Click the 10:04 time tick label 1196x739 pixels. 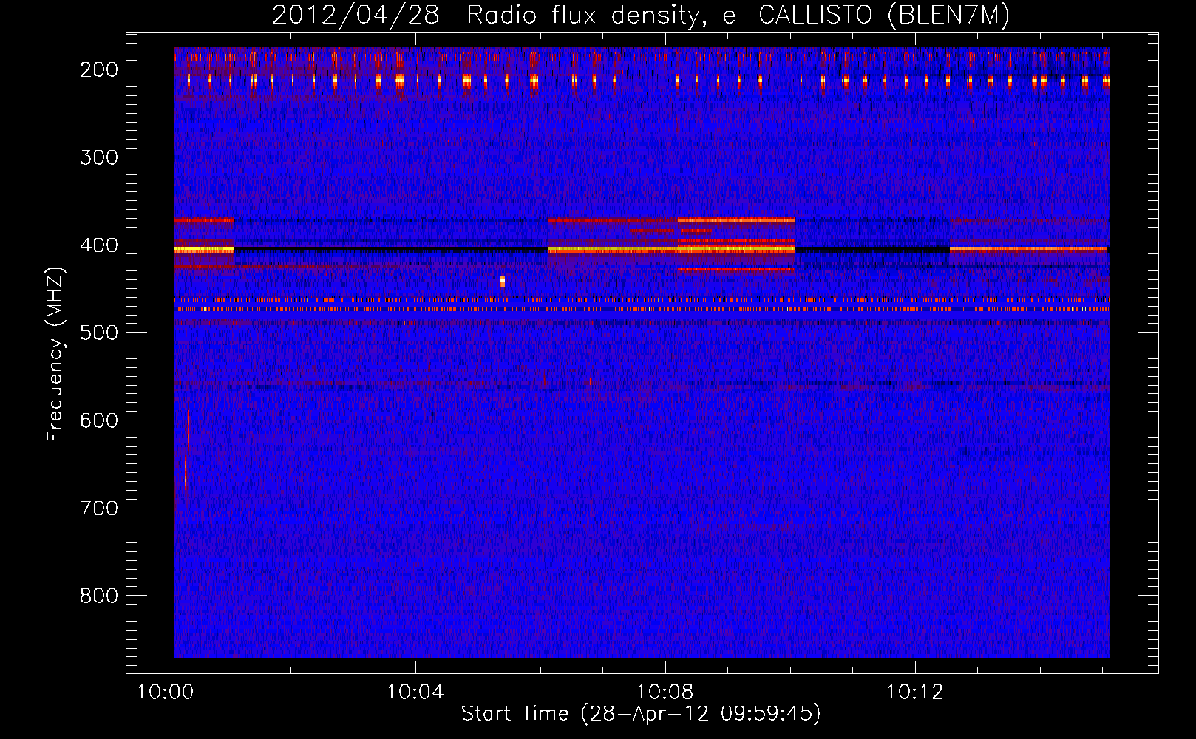pyautogui.click(x=415, y=692)
